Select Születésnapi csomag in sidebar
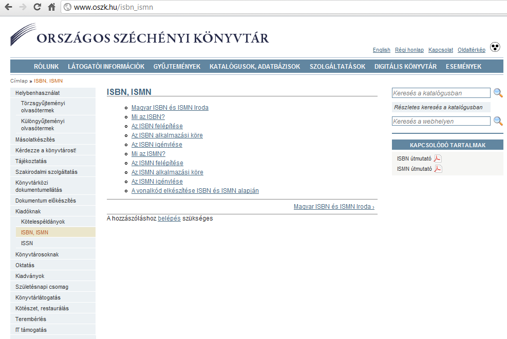 click(53, 287)
